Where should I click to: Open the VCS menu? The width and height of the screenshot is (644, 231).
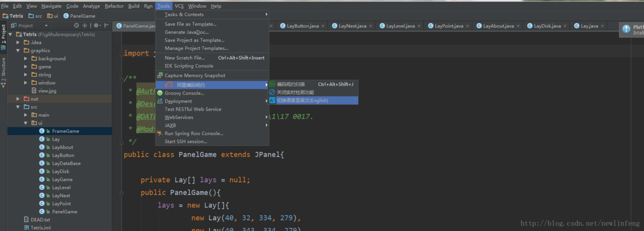(x=179, y=6)
